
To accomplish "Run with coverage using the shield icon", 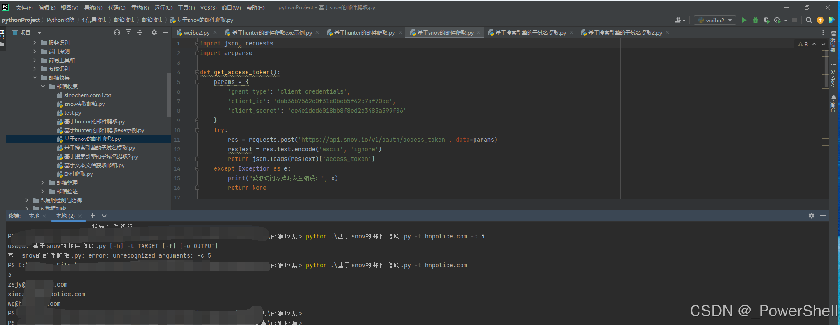I will tap(766, 20).
